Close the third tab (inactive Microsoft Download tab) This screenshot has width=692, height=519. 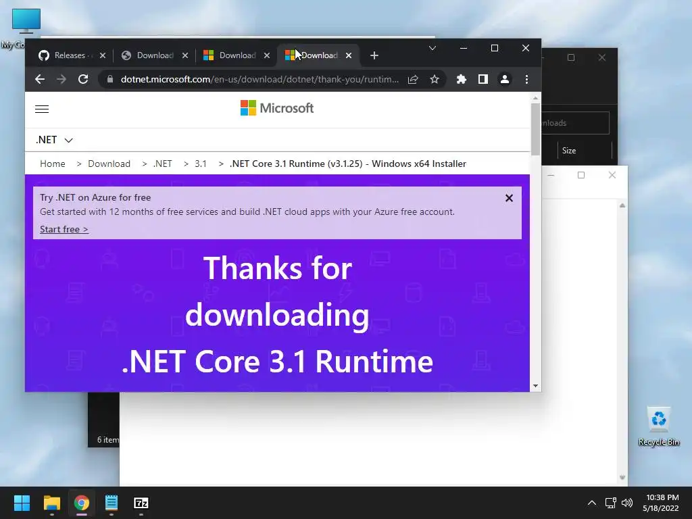coord(266,55)
